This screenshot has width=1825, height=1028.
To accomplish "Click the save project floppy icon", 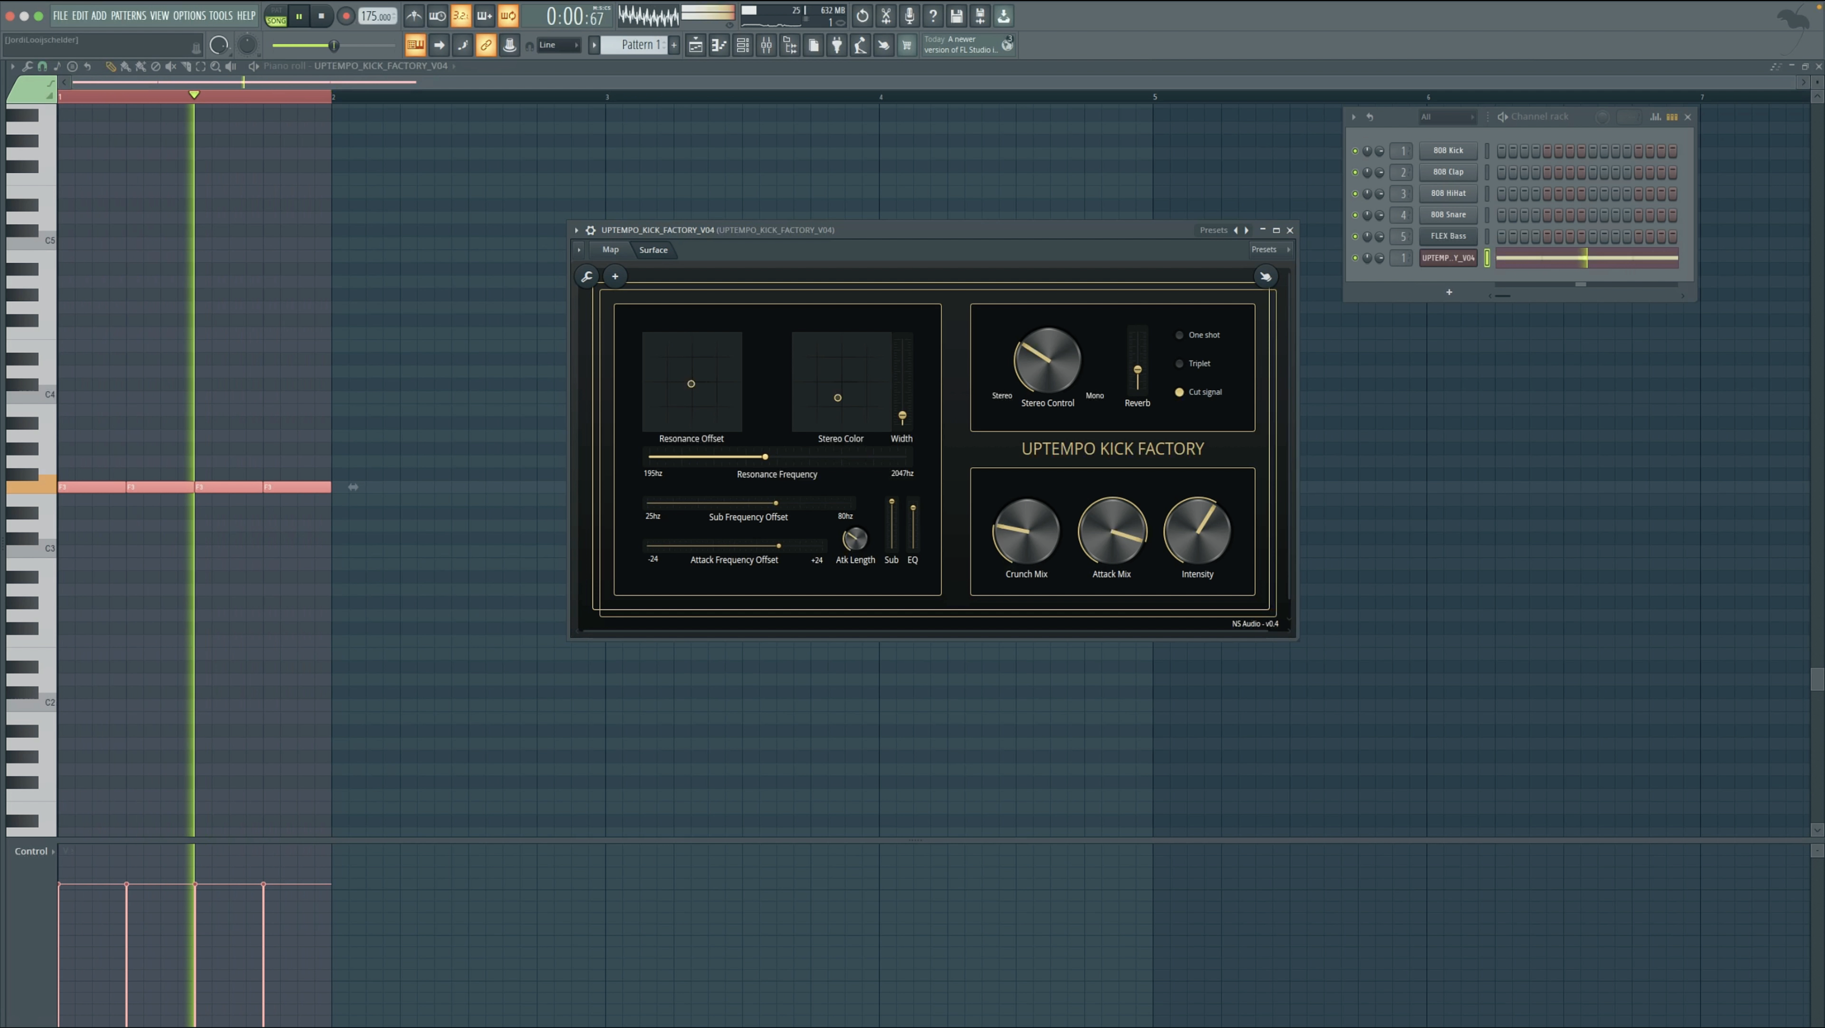I will point(956,16).
